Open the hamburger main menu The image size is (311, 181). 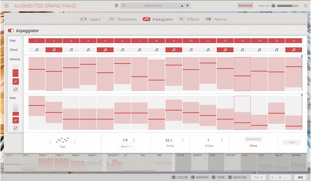(6, 5)
